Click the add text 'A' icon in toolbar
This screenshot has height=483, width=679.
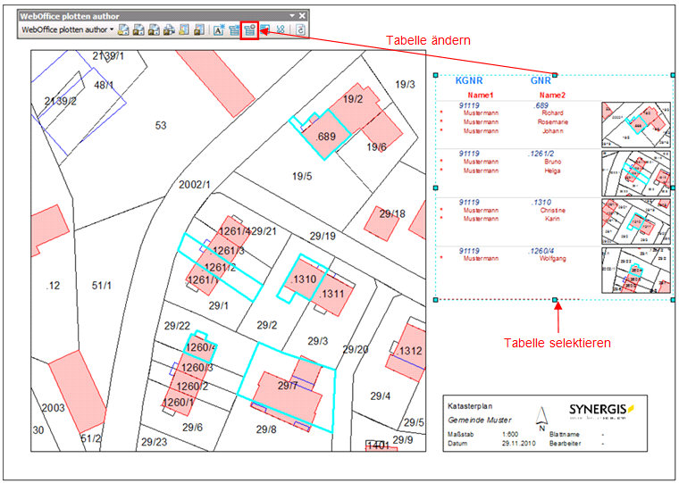click(x=219, y=29)
